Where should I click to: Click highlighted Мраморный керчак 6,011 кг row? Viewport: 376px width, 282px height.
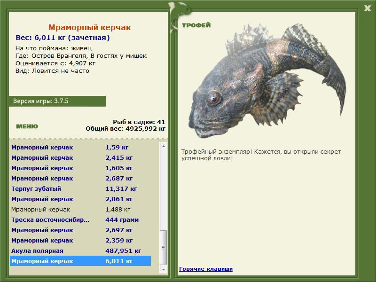click(80, 261)
